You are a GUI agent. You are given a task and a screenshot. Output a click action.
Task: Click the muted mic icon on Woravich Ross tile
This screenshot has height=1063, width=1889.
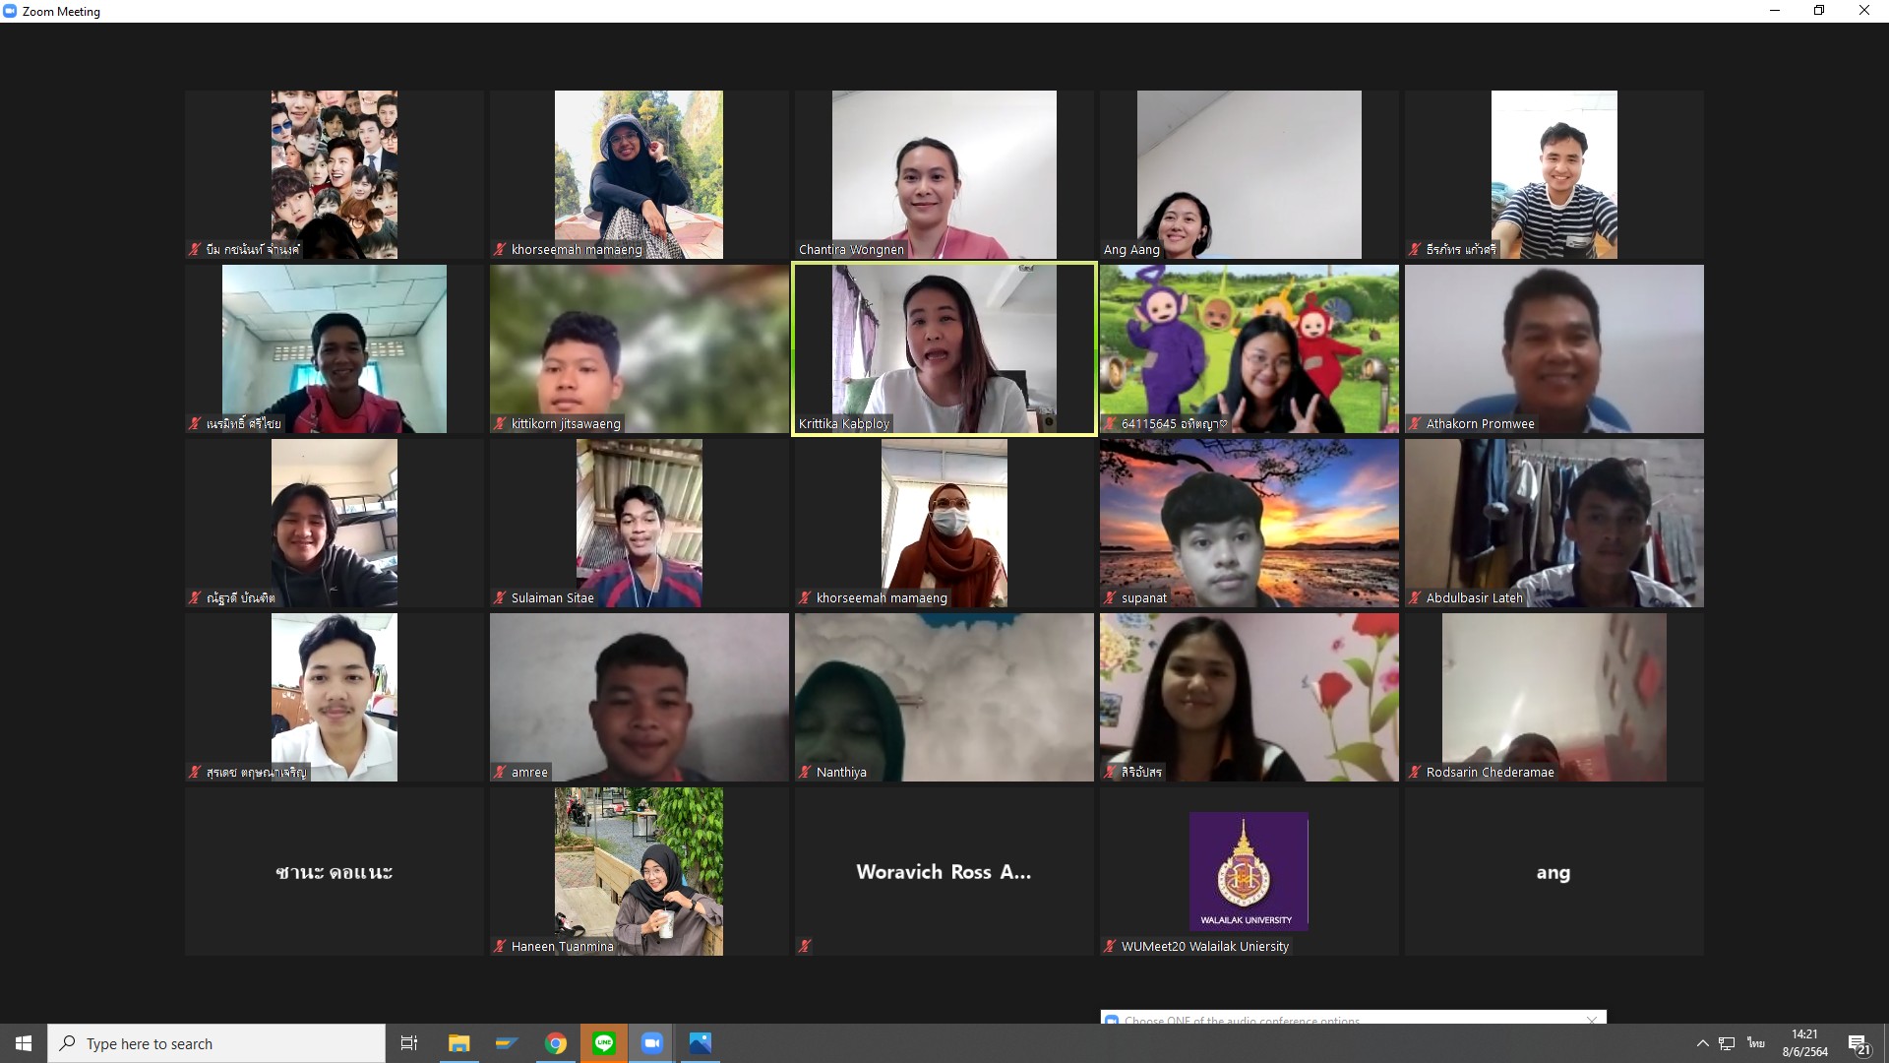coord(806,946)
